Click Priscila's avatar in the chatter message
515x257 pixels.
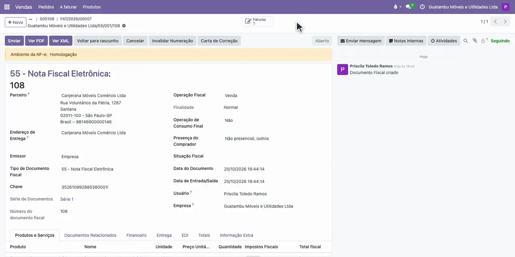click(x=342, y=69)
